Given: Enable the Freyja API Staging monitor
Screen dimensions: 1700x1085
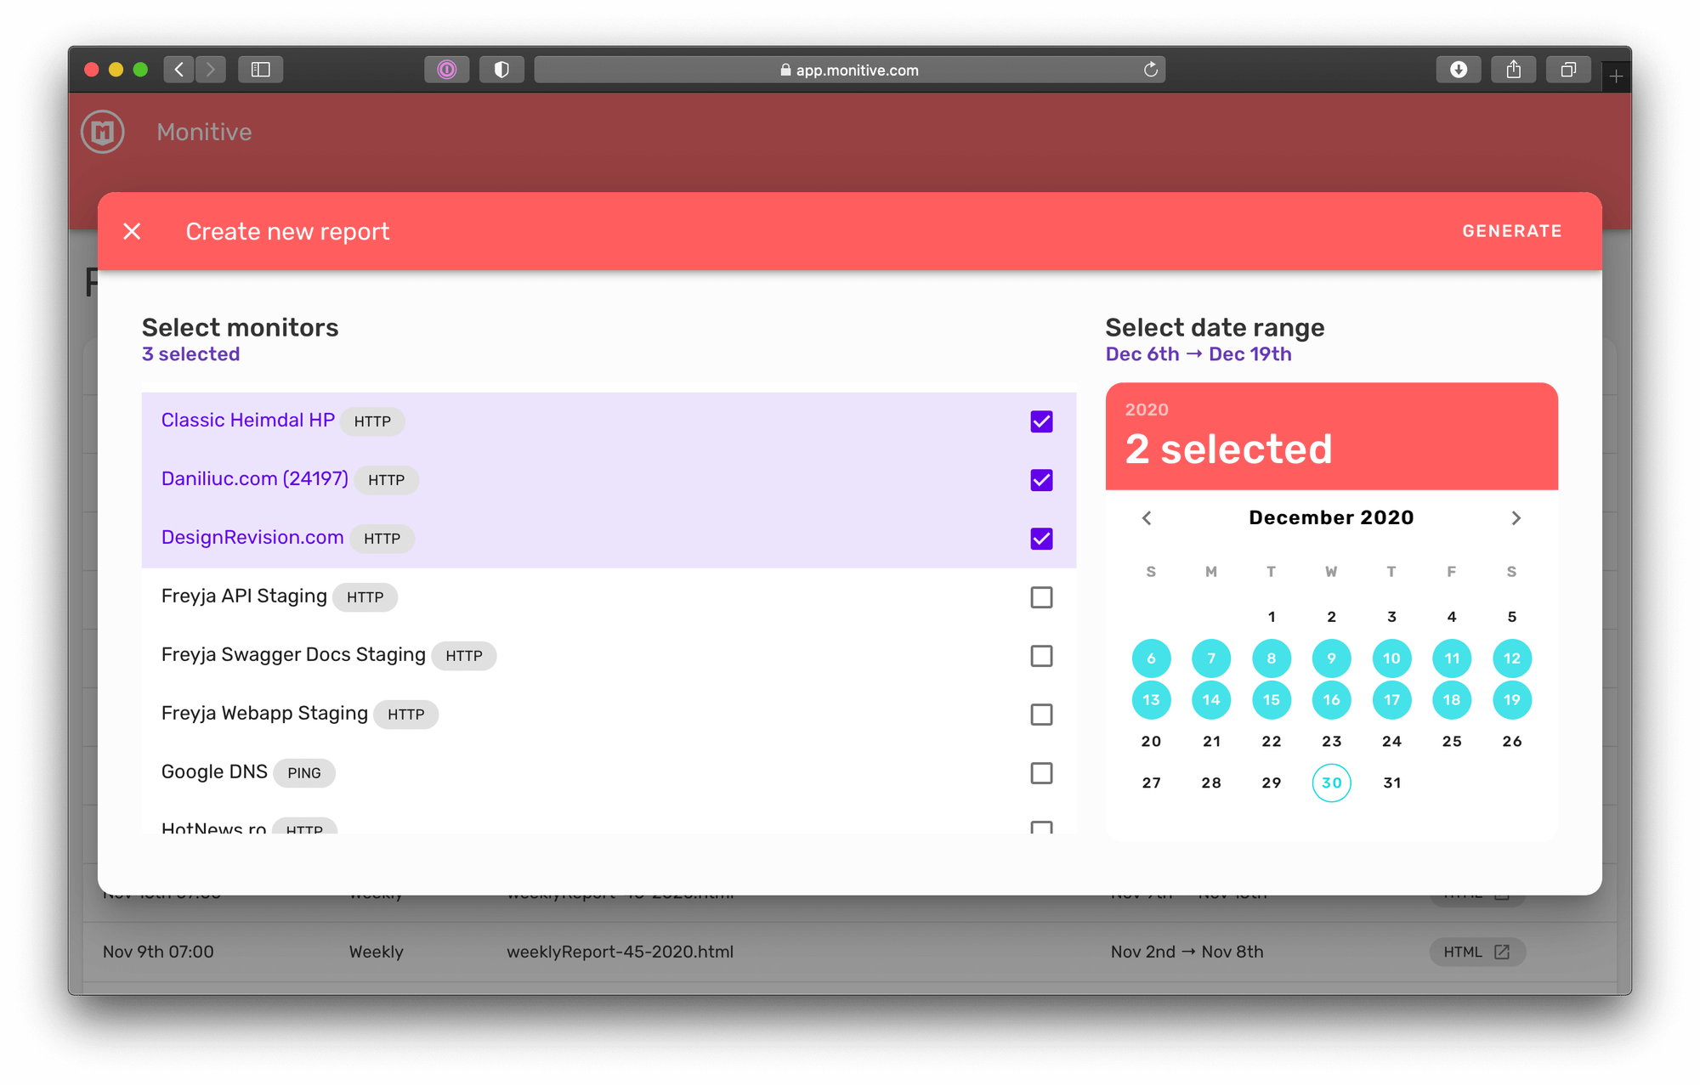Looking at the screenshot, I should (x=1040, y=597).
